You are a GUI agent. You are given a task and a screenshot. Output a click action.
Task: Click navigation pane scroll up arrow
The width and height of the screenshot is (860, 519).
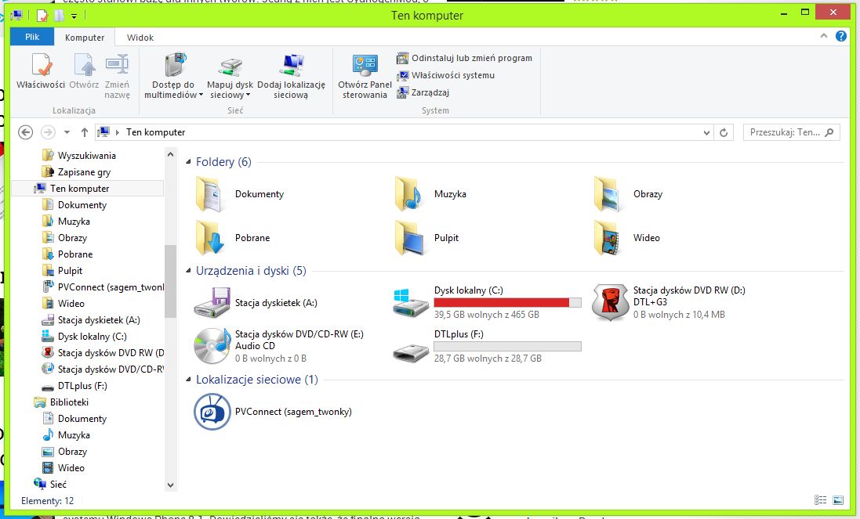[x=170, y=155]
